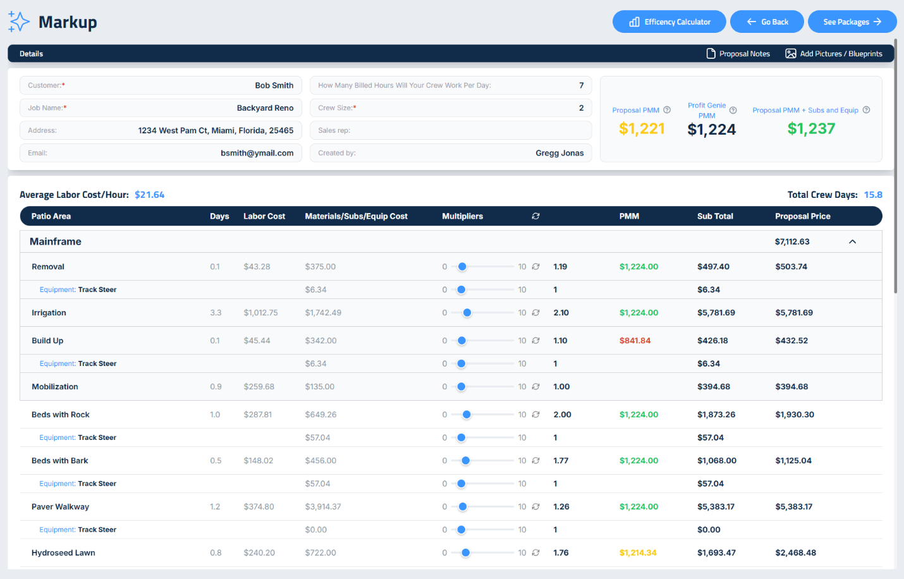Reset the Paver Walkway multiplier
The width and height of the screenshot is (904, 579).
click(x=535, y=507)
